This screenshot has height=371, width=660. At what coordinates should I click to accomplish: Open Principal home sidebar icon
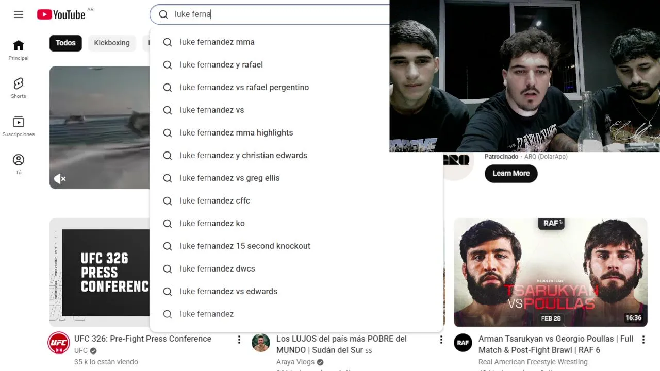click(x=19, y=50)
